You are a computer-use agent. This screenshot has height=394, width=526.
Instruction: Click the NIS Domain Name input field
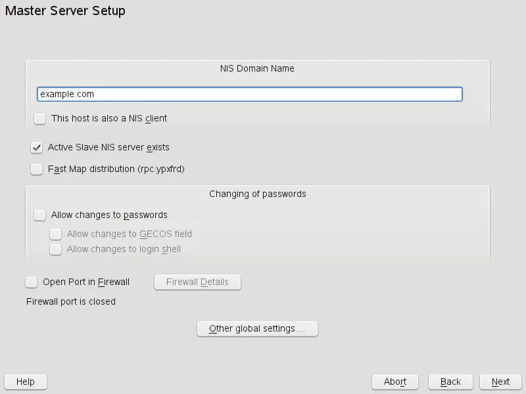(250, 94)
